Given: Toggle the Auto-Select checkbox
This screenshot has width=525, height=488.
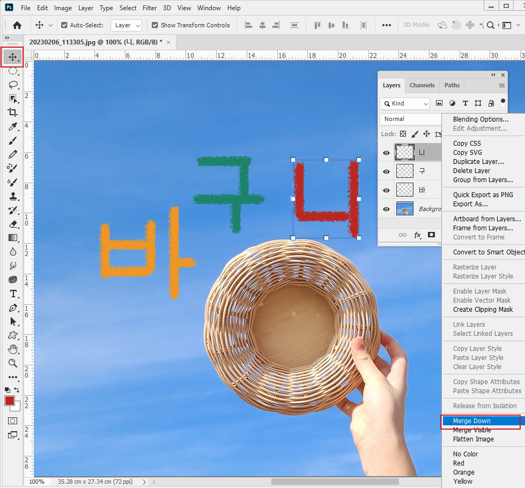Looking at the screenshot, I should 64,25.
